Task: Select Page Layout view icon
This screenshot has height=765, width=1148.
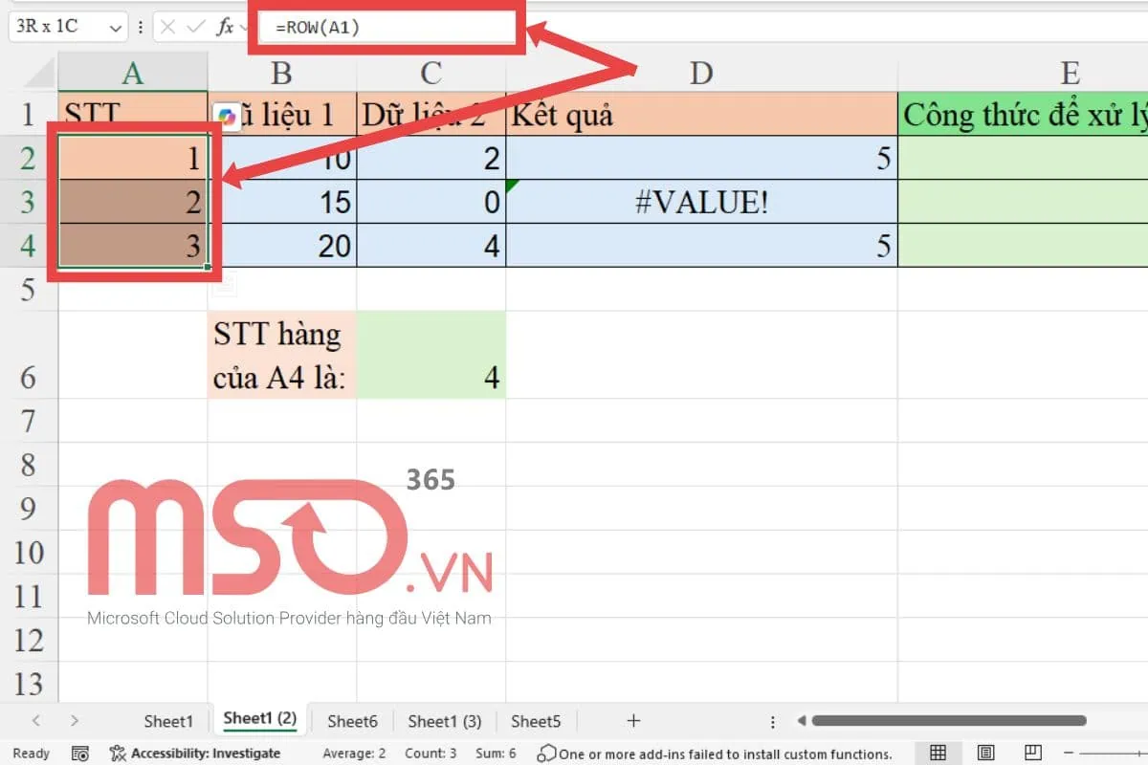Action: click(984, 754)
